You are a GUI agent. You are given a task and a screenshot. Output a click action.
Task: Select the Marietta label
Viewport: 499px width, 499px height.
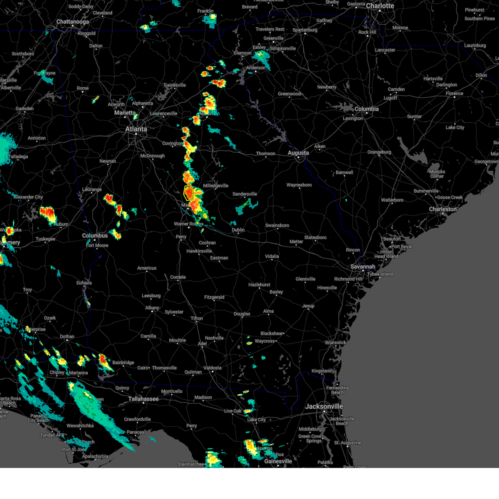(125, 113)
